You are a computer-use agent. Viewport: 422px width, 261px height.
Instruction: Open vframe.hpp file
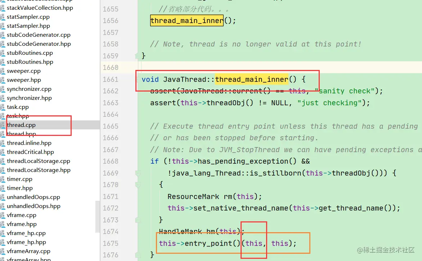(x=22, y=224)
